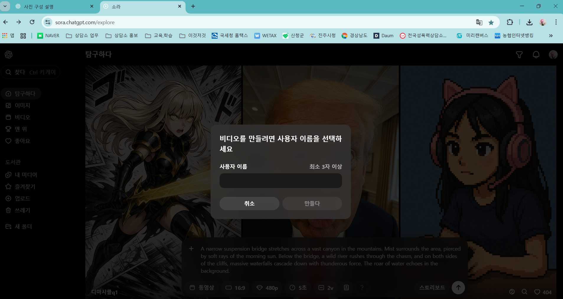Open 국세청 홈택스 bookmark

230,36
